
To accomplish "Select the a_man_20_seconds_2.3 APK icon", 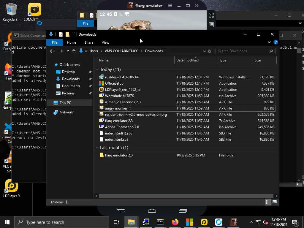I will [x=102, y=102].
